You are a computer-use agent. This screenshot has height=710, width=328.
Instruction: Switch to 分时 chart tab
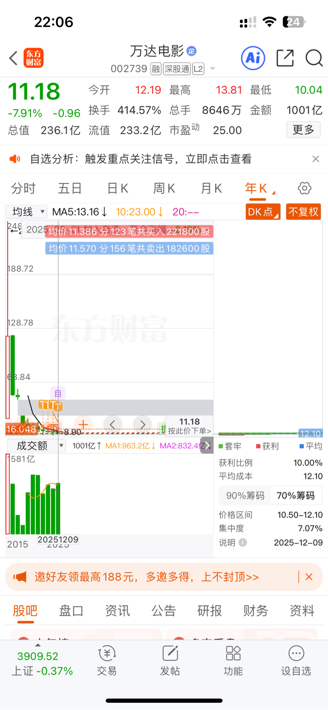point(23,188)
